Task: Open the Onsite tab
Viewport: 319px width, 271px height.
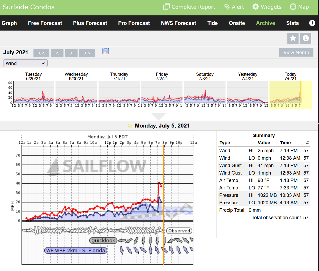Action: coord(237,23)
